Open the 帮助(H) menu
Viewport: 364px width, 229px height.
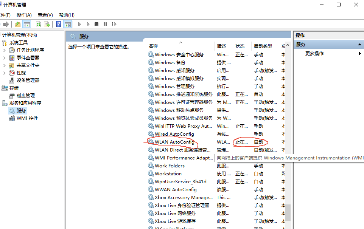point(67,15)
